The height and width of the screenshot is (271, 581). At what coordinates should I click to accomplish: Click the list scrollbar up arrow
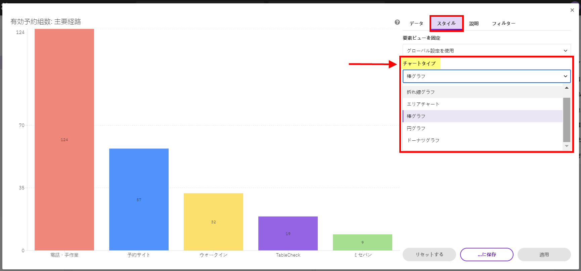coord(567,88)
